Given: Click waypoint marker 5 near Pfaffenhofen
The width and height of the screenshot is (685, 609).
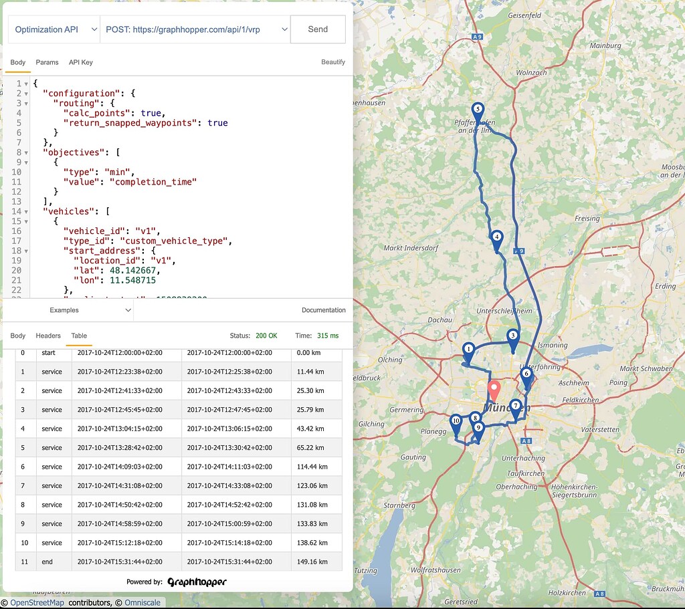Looking at the screenshot, I should (x=479, y=108).
